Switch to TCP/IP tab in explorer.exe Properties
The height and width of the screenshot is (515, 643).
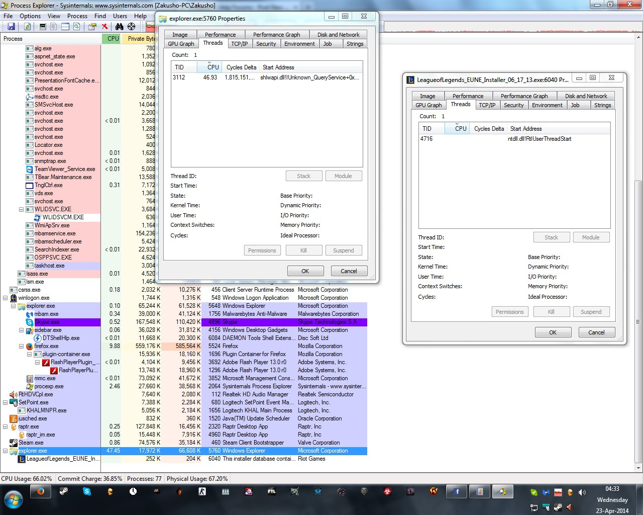tap(240, 44)
